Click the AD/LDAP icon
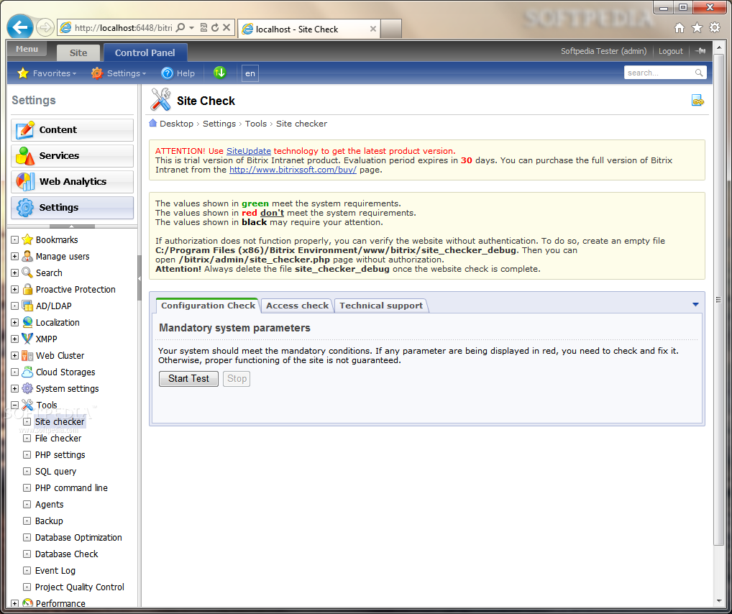Image resolution: width=732 pixels, height=614 pixels. click(27, 306)
